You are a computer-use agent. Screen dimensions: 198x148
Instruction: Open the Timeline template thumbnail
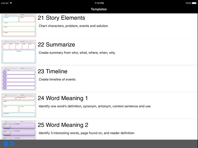19,78
